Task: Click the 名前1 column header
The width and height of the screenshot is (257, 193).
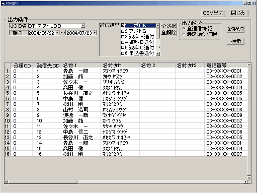Action: [x=81, y=66]
